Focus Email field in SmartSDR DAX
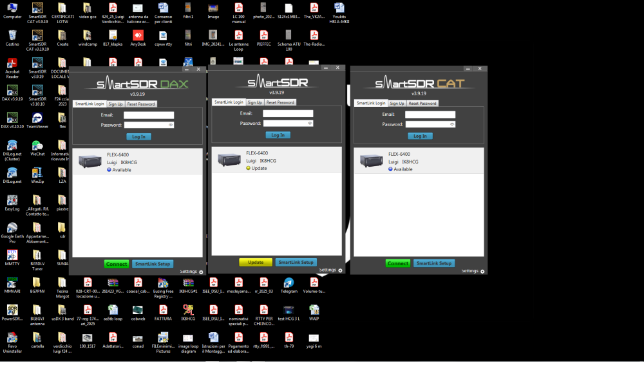 (149, 115)
